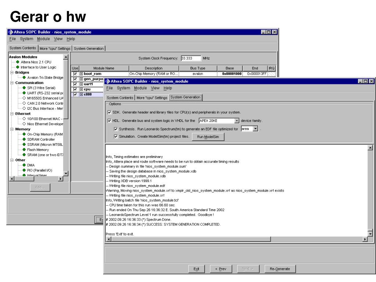
Task: Switch to System Contents tab in front window
Action: (120, 98)
